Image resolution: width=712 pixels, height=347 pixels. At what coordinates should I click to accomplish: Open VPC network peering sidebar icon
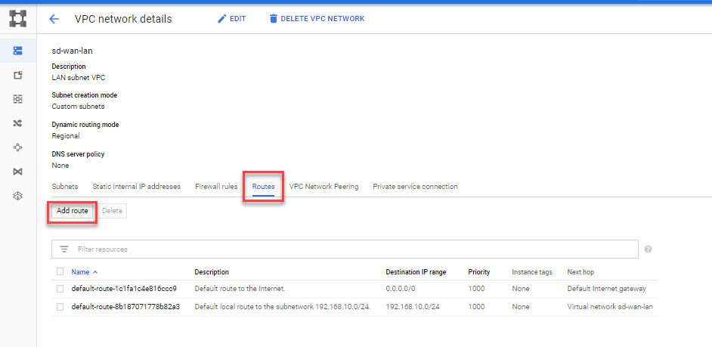[17, 147]
